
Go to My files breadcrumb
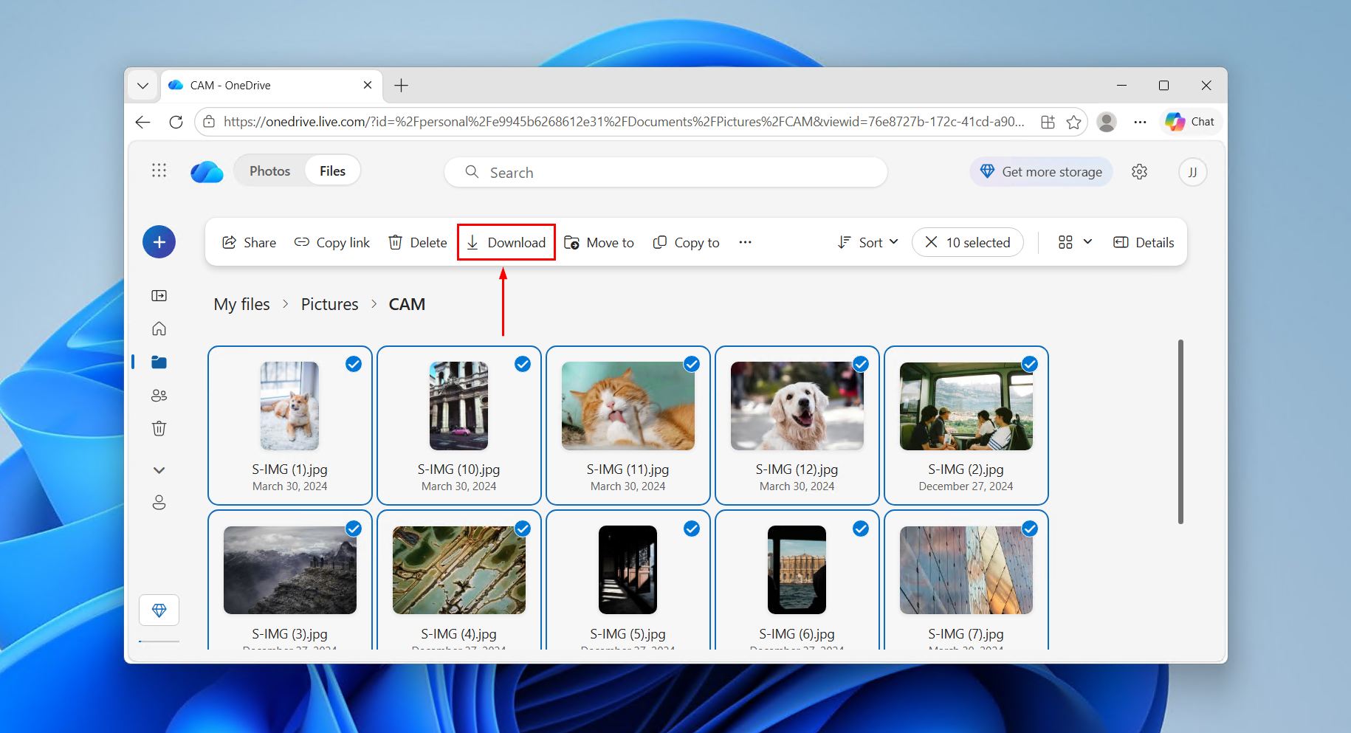(241, 304)
